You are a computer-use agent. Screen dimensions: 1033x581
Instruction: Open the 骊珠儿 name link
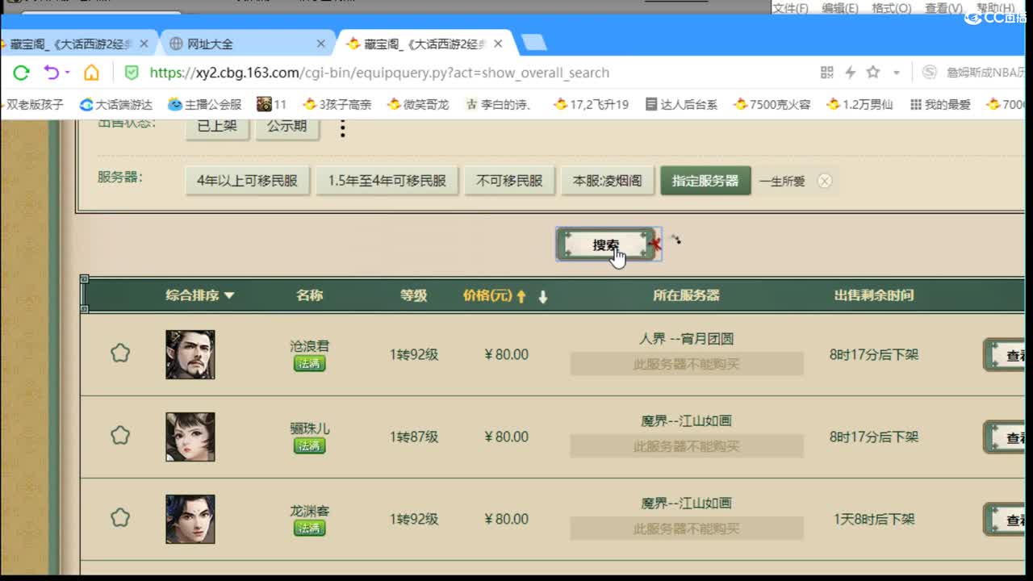coord(310,428)
